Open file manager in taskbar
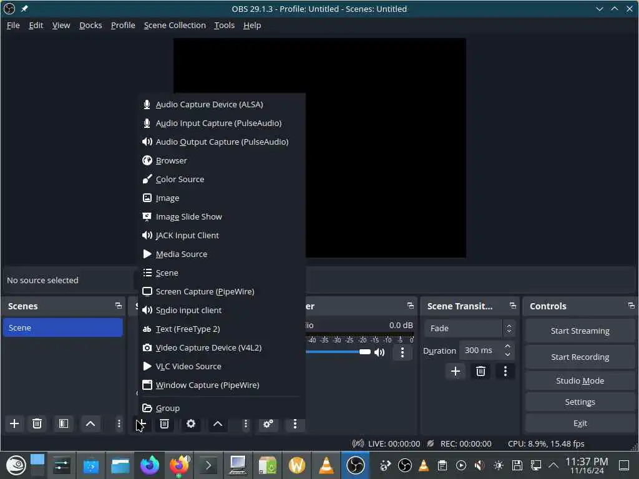 (120, 465)
